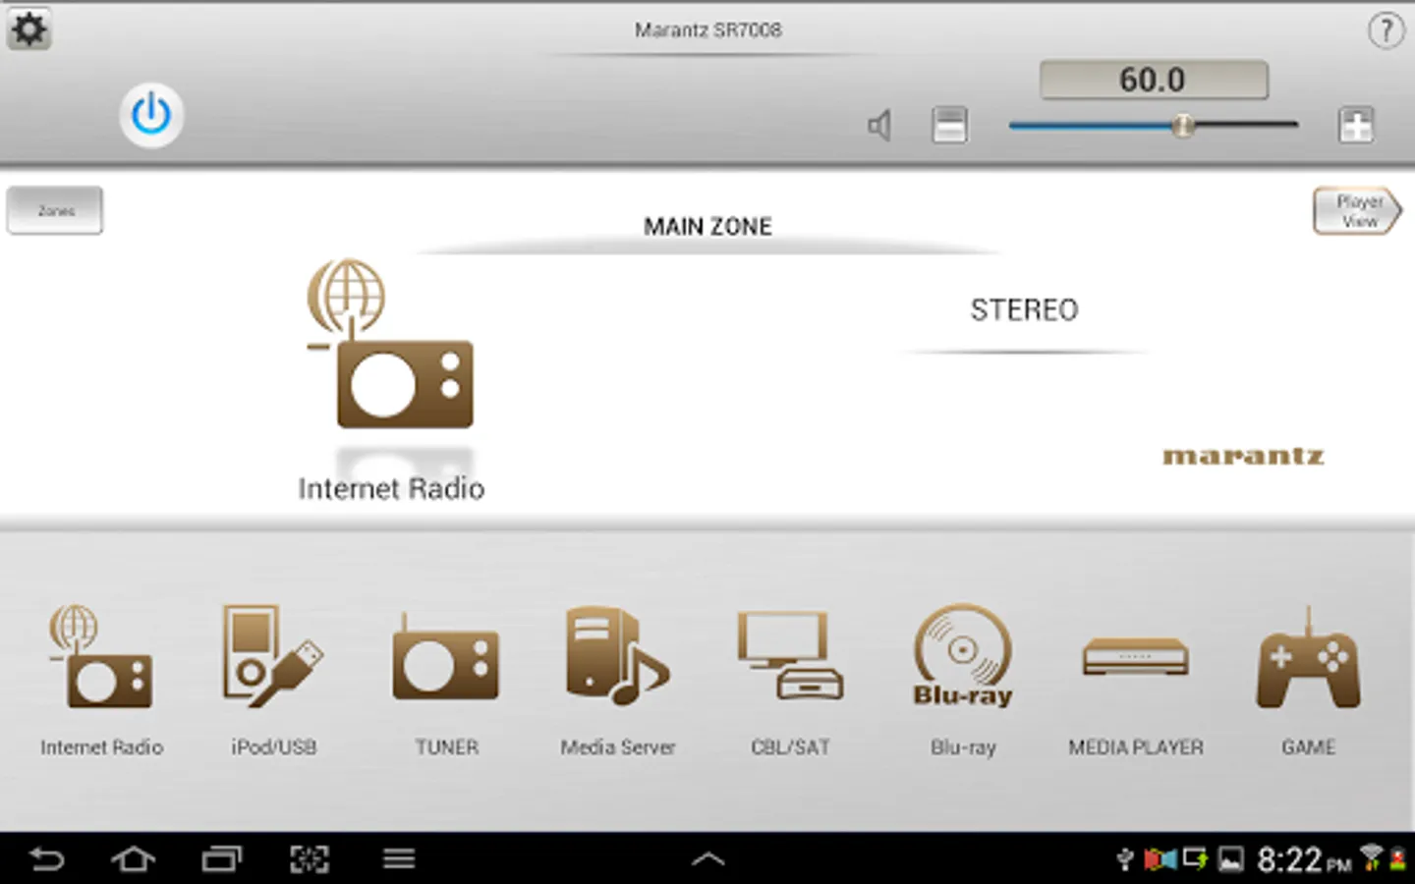Switch to Player View
1415x884 pixels.
coord(1358,210)
